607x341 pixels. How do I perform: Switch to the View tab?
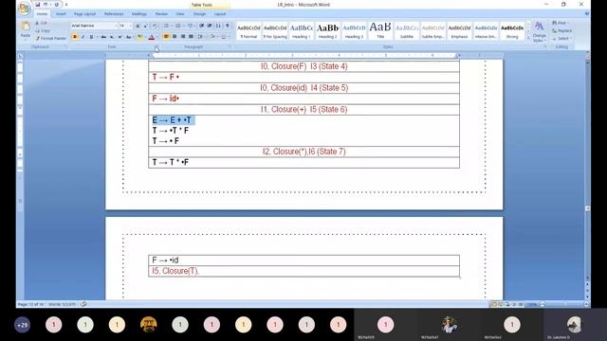click(180, 14)
